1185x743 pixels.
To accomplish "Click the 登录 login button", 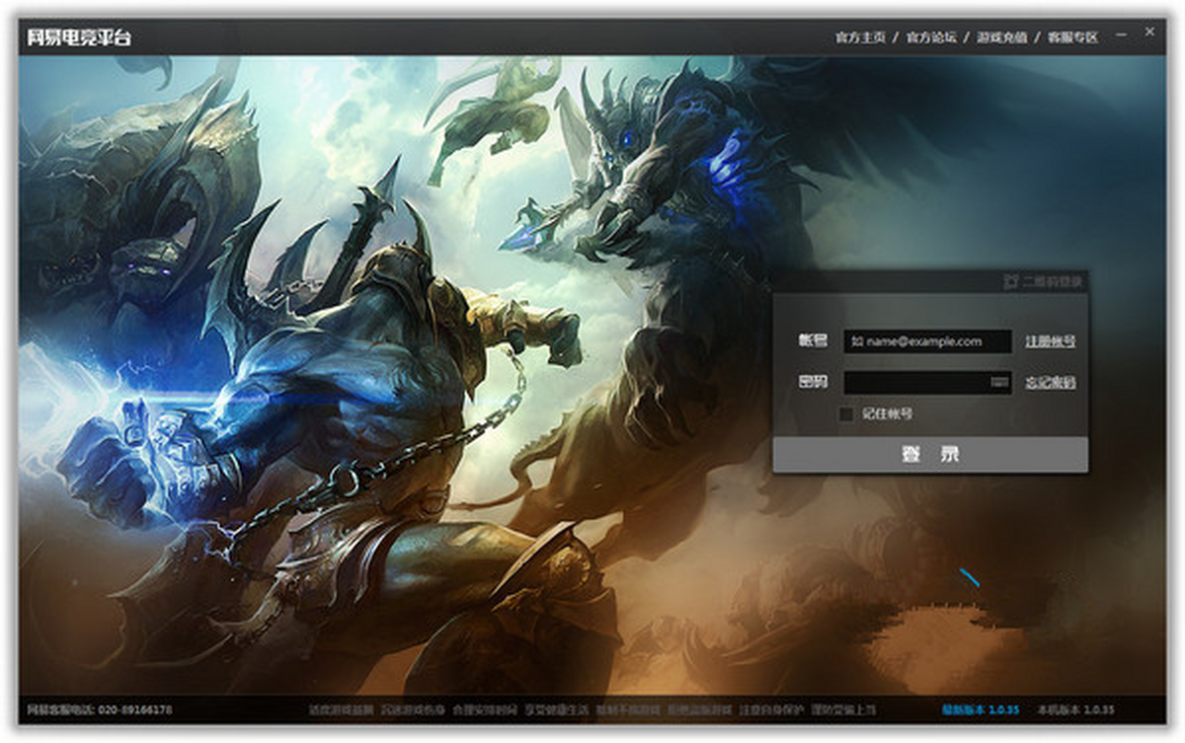I will coord(930,455).
